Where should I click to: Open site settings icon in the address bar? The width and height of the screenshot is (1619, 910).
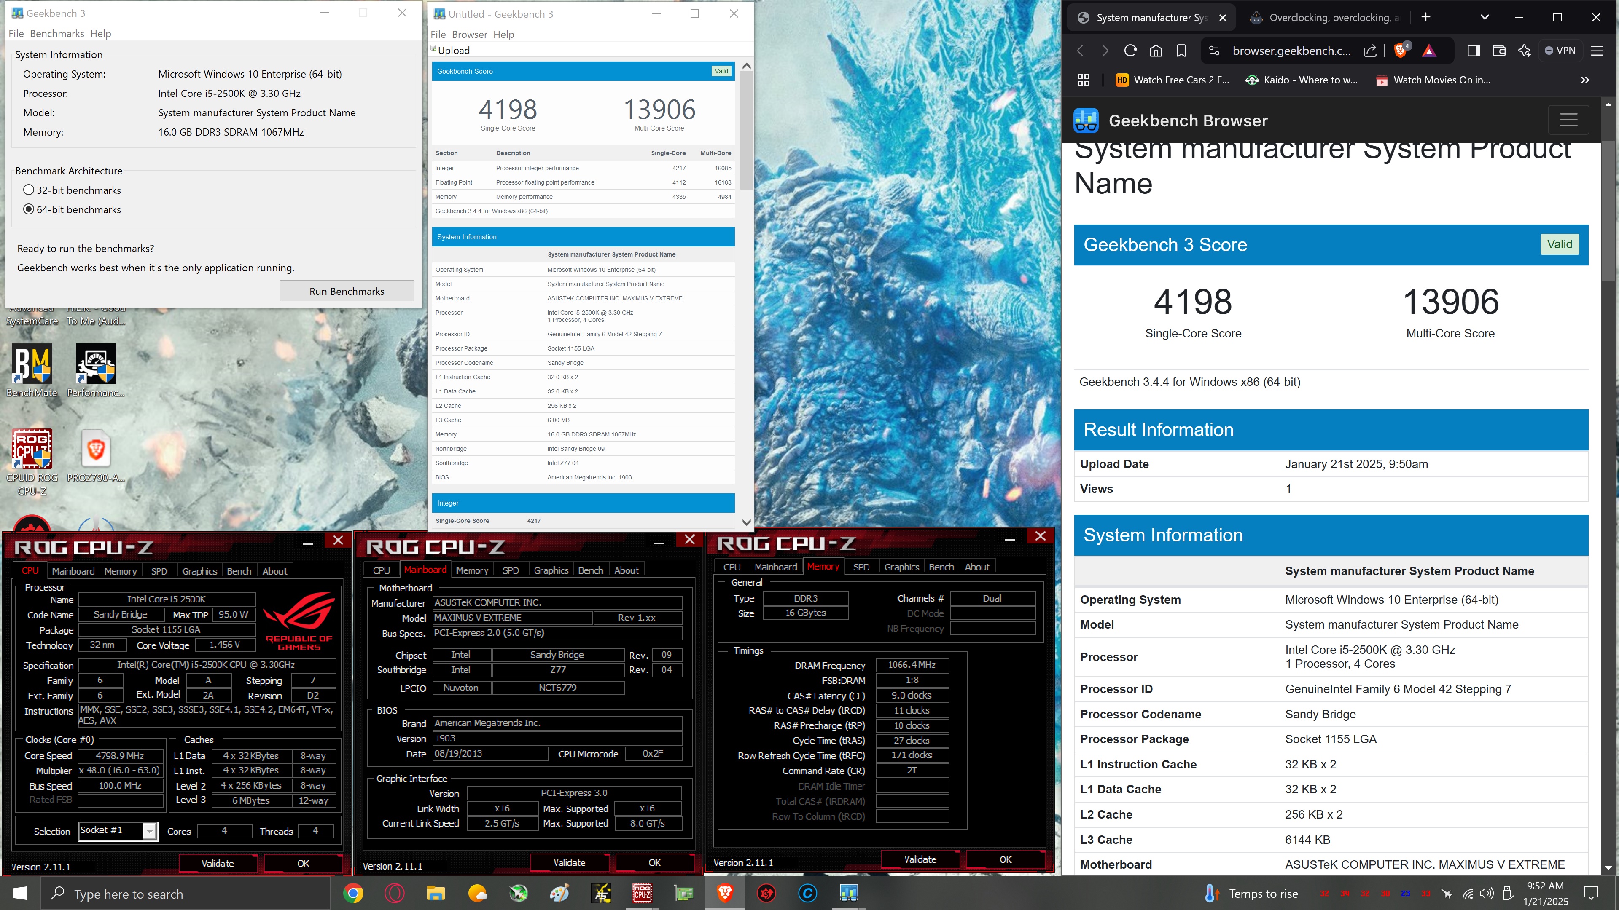pyautogui.click(x=1214, y=51)
